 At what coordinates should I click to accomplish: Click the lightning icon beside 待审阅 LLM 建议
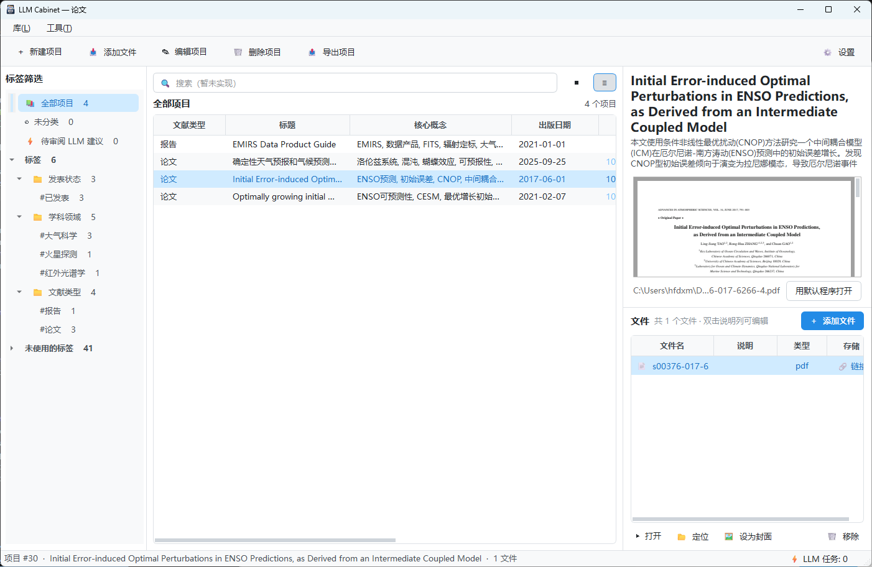click(30, 141)
